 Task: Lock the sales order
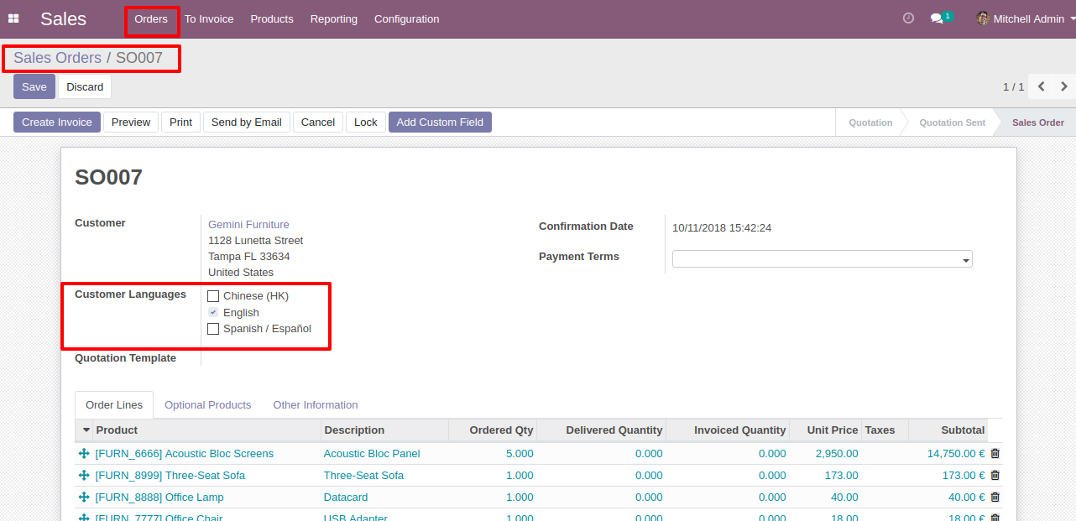(366, 122)
